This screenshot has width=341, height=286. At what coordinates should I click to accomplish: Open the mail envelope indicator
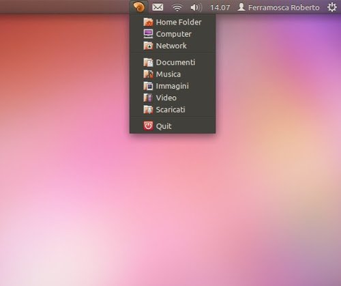(158, 8)
